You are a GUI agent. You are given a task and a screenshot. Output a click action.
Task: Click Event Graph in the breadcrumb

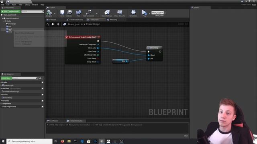(93, 24)
